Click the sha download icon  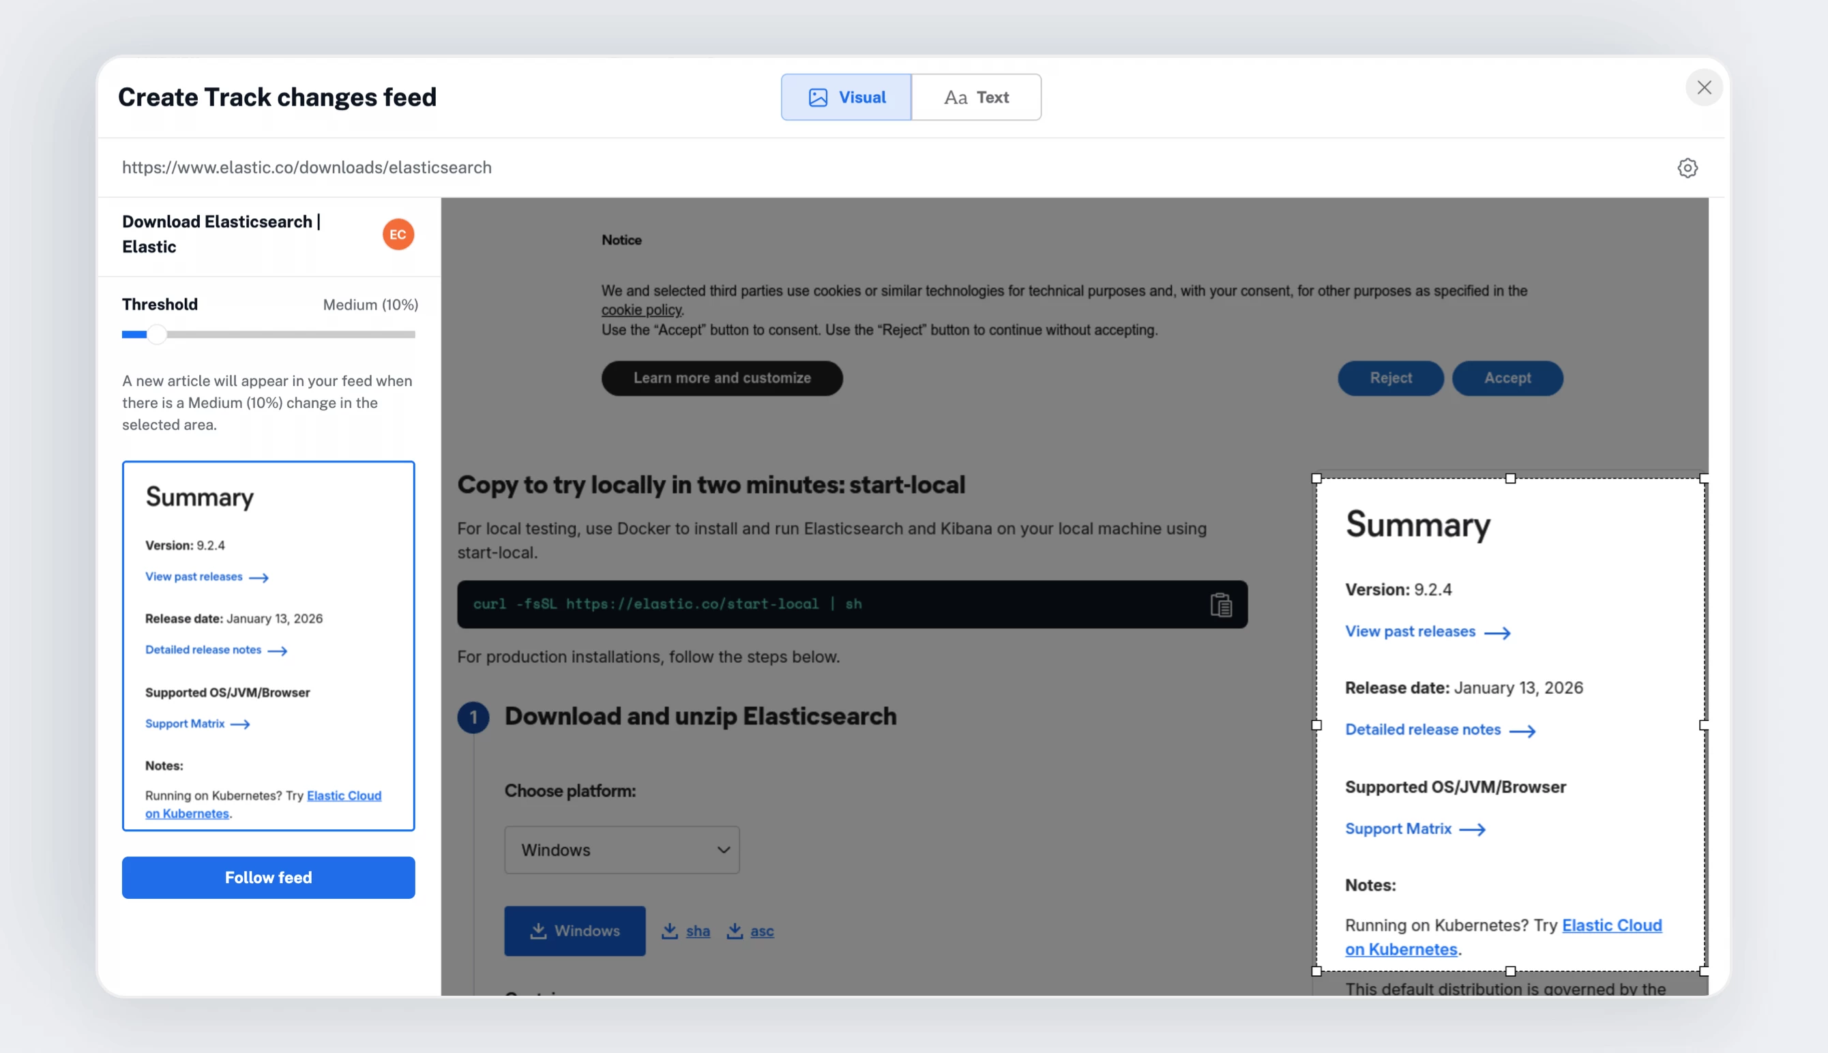click(670, 931)
